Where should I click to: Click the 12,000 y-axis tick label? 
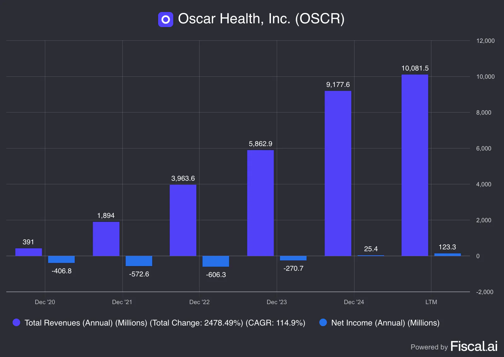tap(485, 41)
